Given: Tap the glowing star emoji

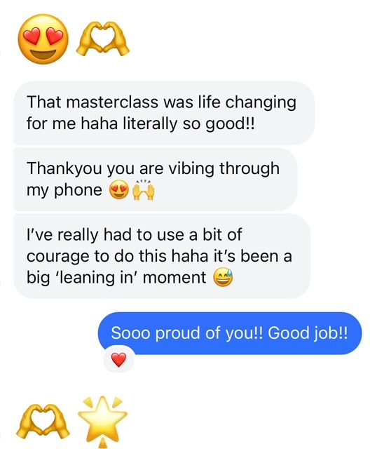Looking at the screenshot, I should [x=102, y=421].
